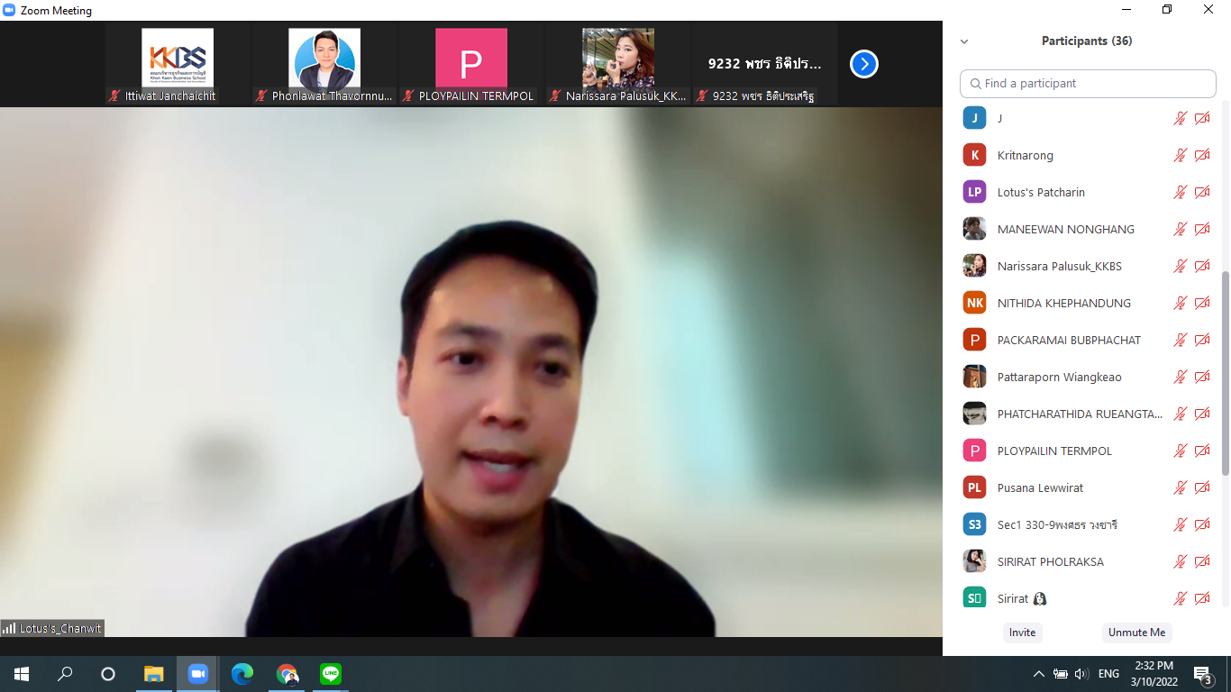The width and height of the screenshot is (1231, 692).
Task: Click muted mic icon for Pusana Lewwirat
Action: [1181, 487]
